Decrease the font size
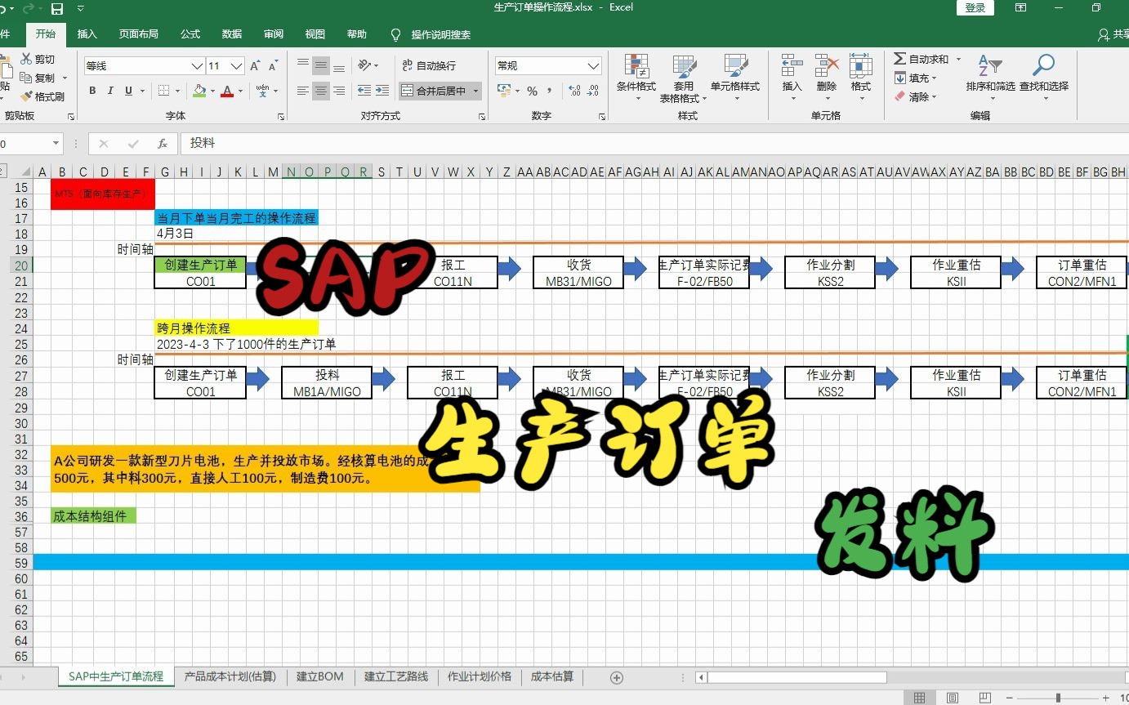This screenshot has width=1129, height=705. (x=273, y=65)
